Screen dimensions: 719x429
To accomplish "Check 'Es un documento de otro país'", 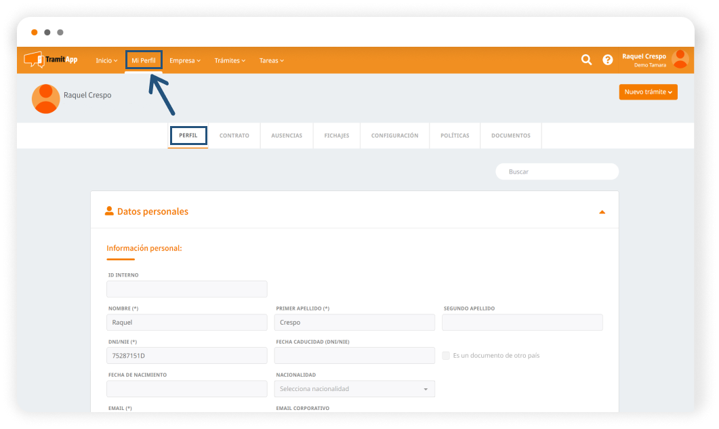I will (x=446, y=356).
